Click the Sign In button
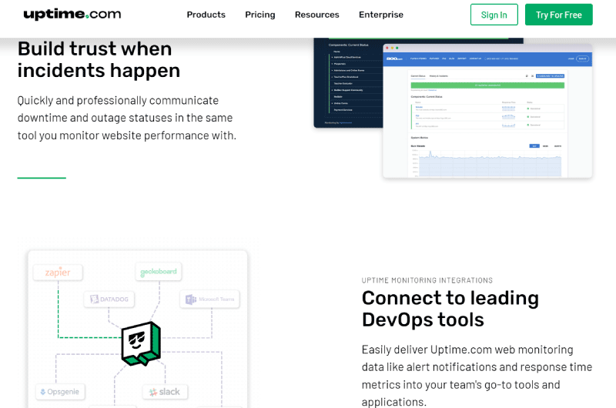The width and height of the screenshot is (616, 408). [494, 15]
